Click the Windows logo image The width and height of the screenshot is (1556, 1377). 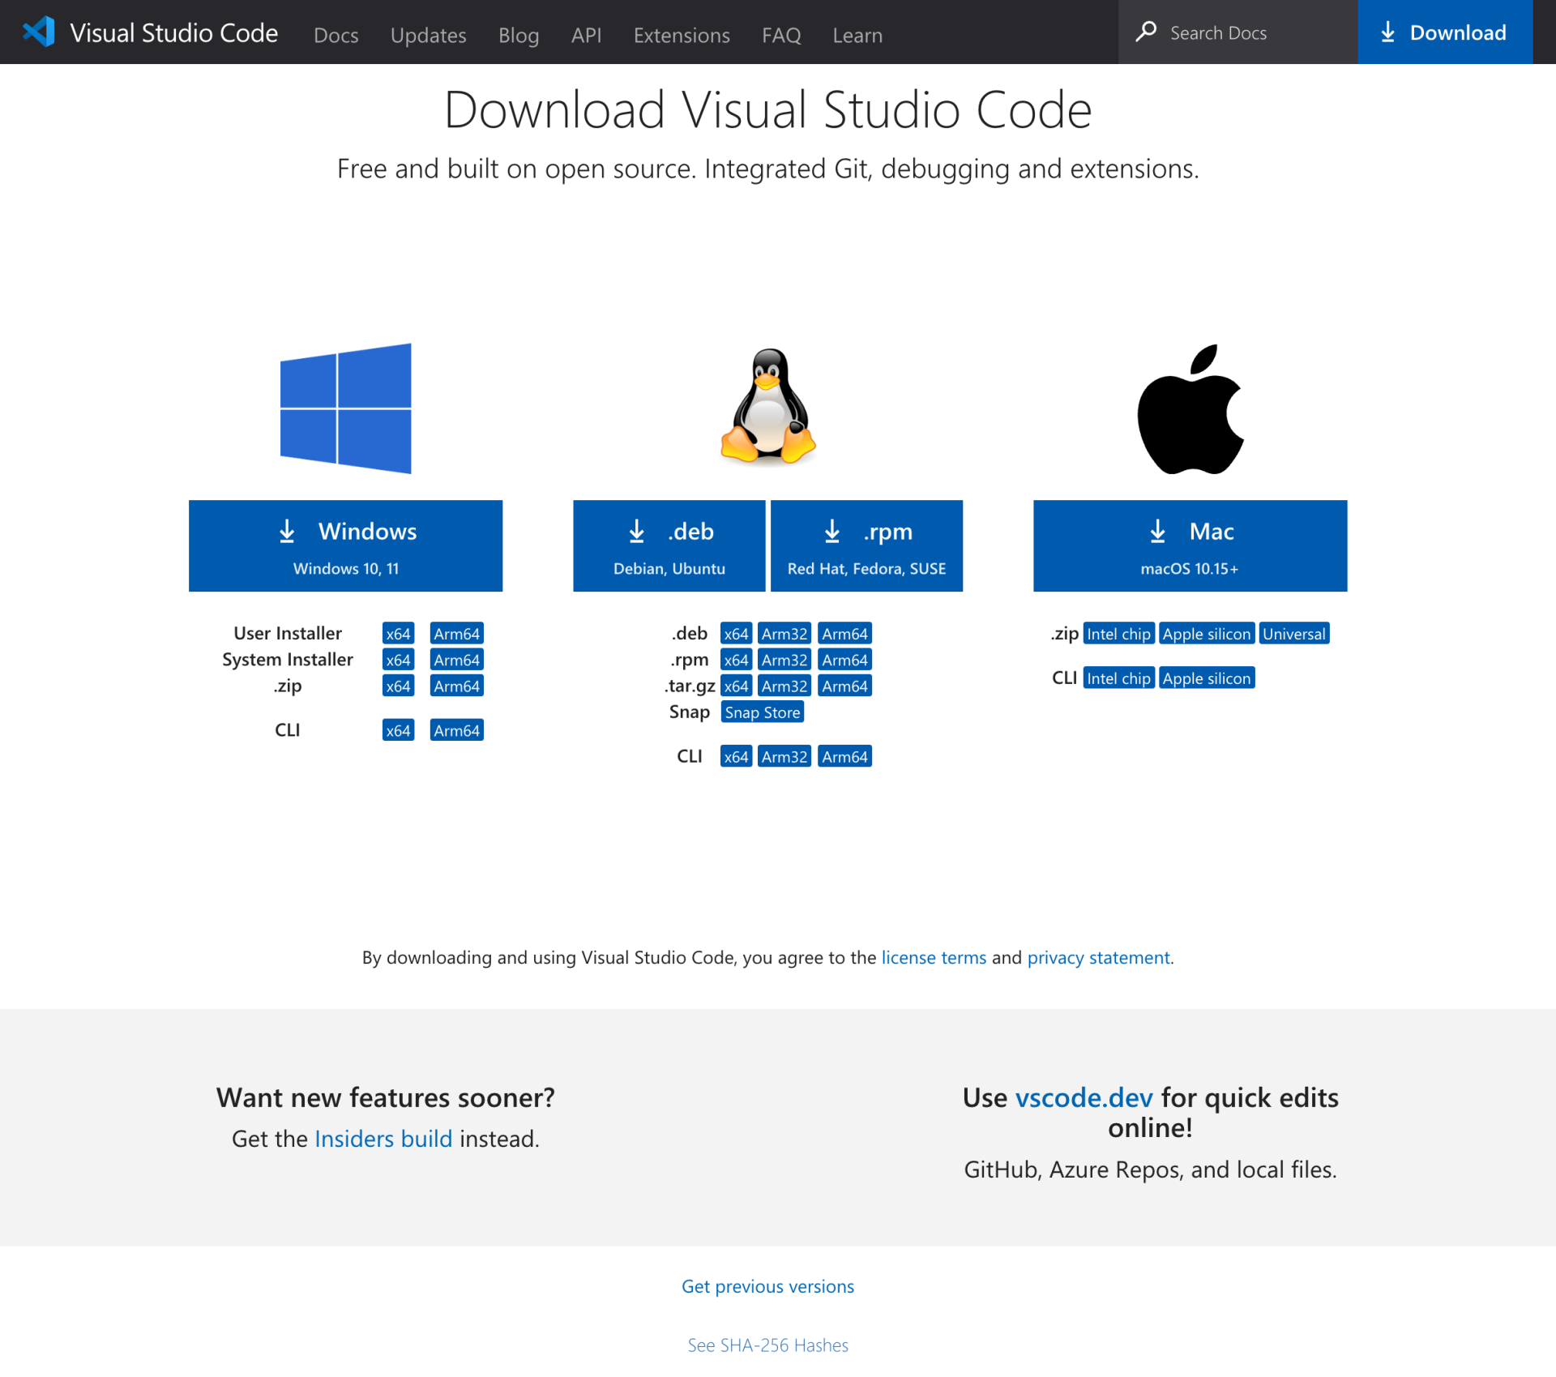346,408
